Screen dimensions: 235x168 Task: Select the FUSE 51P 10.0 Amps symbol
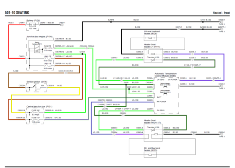tap(35, 120)
